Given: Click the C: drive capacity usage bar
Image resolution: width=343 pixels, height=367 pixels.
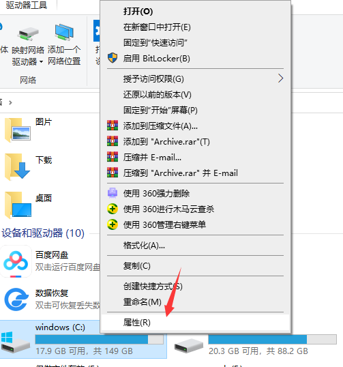Looking at the screenshot, I should (99, 340).
